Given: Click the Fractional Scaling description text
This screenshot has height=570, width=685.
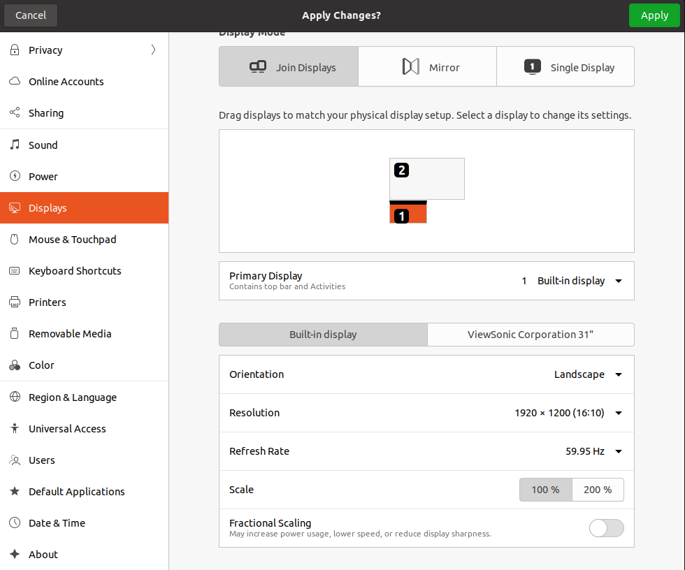Looking at the screenshot, I should (360, 534).
